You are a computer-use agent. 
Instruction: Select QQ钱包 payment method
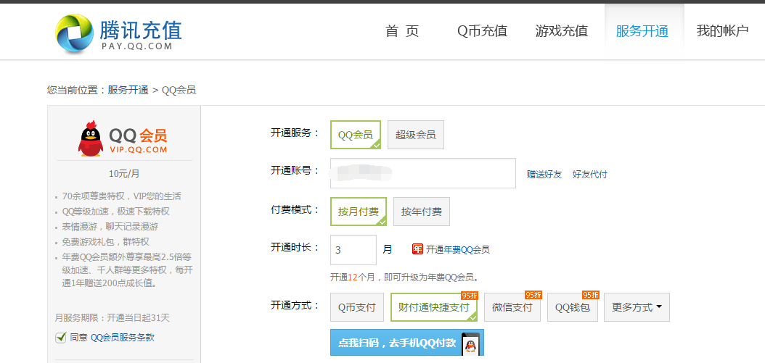tap(573, 307)
